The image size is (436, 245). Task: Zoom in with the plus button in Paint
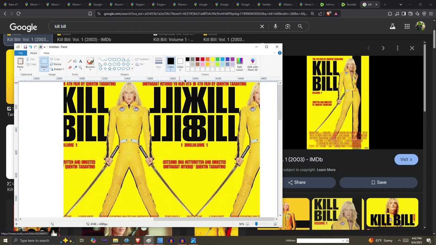pos(275,224)
